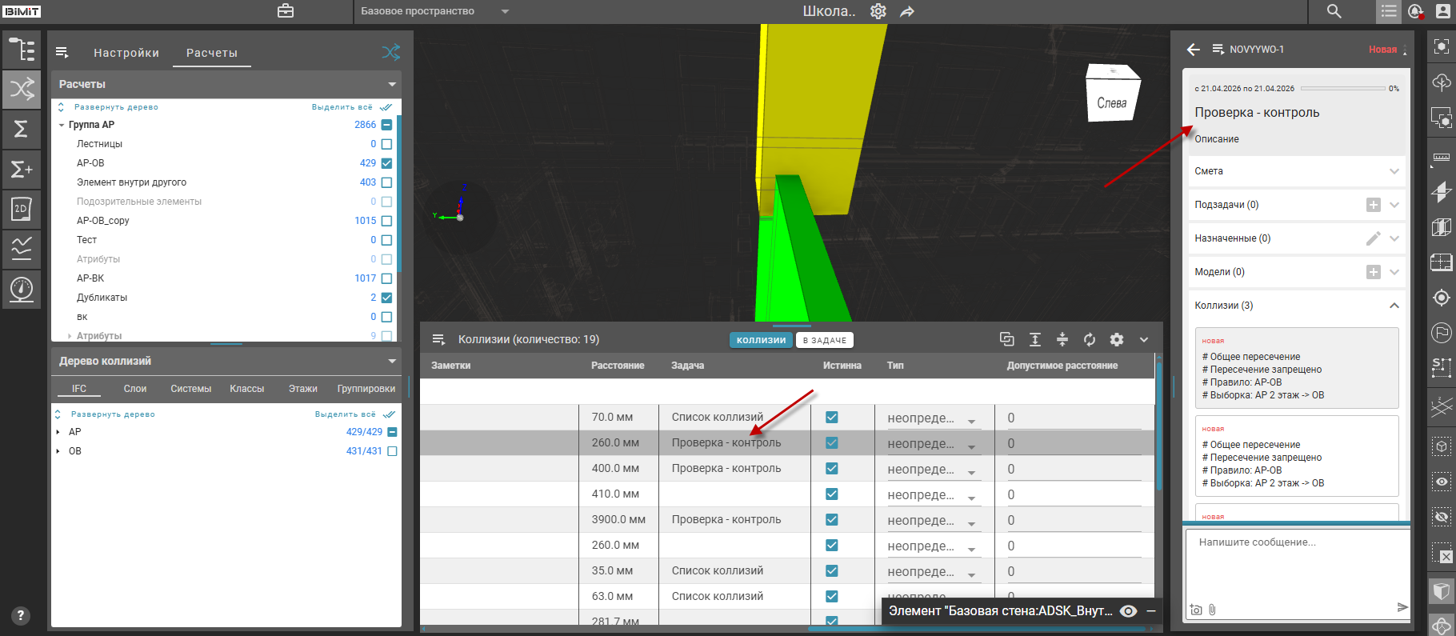Select the Этажи tab in collision tree
The width and height of the screenshot is (1456, 636).
pyautogui.click(x=302, y=389)
